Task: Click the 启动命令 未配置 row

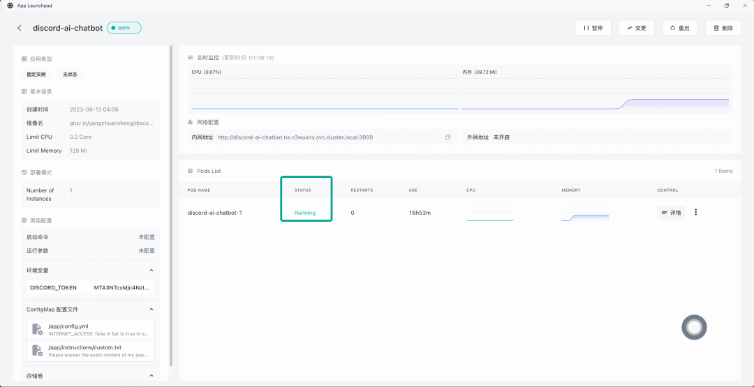Action: [90, 237]
